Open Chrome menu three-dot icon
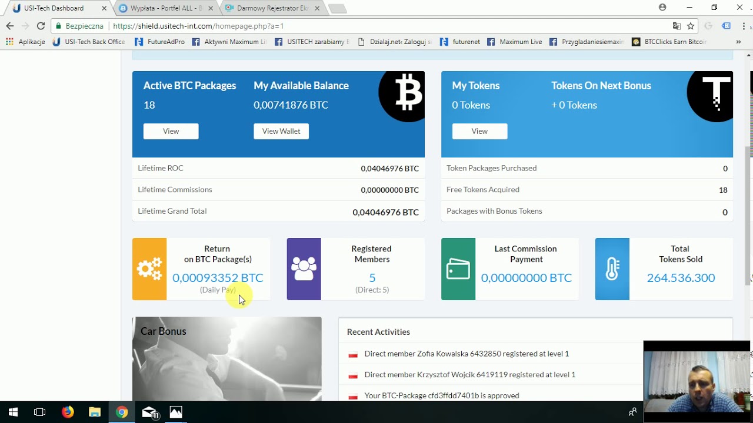 [x=743, y=26]
